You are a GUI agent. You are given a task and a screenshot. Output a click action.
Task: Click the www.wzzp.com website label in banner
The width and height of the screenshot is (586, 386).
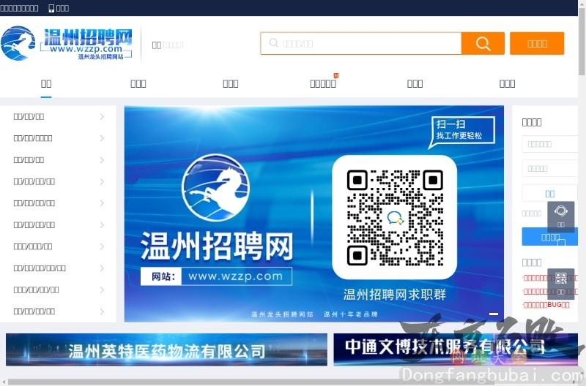point(216,276)
